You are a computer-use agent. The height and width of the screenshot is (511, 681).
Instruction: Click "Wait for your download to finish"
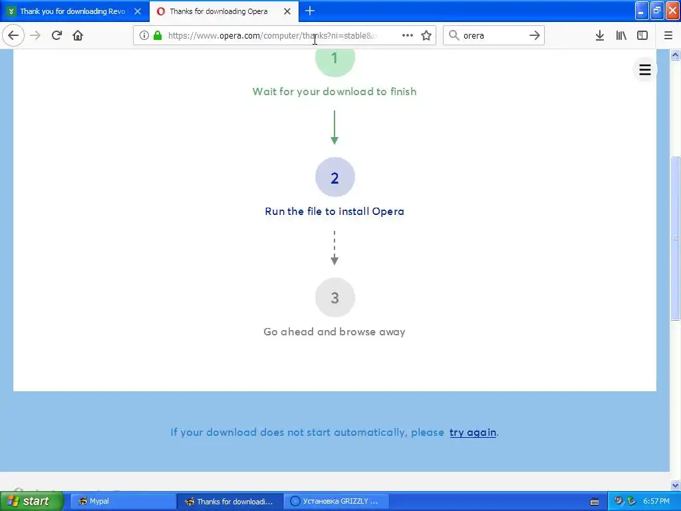click(x=335, y=92)
